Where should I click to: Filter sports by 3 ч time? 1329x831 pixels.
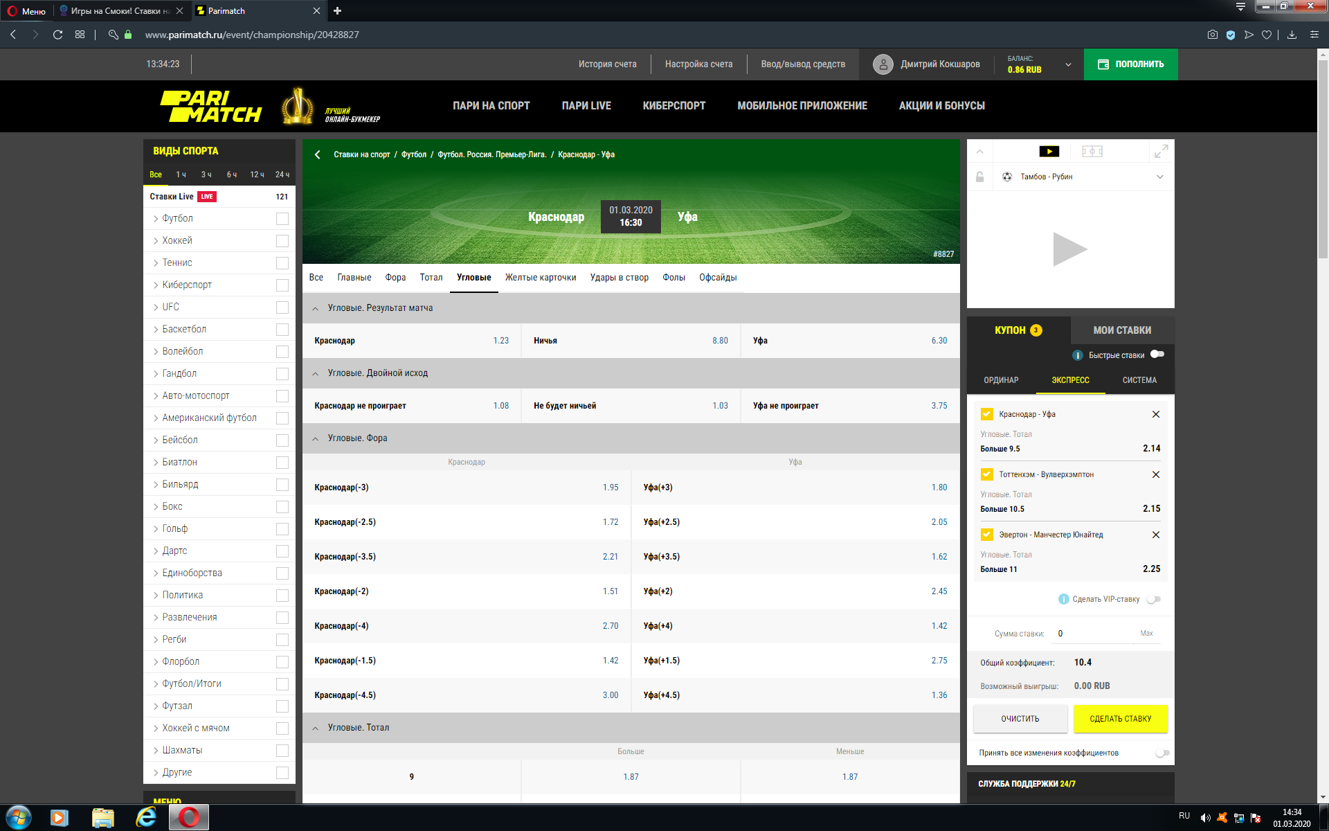pos(206,175)
